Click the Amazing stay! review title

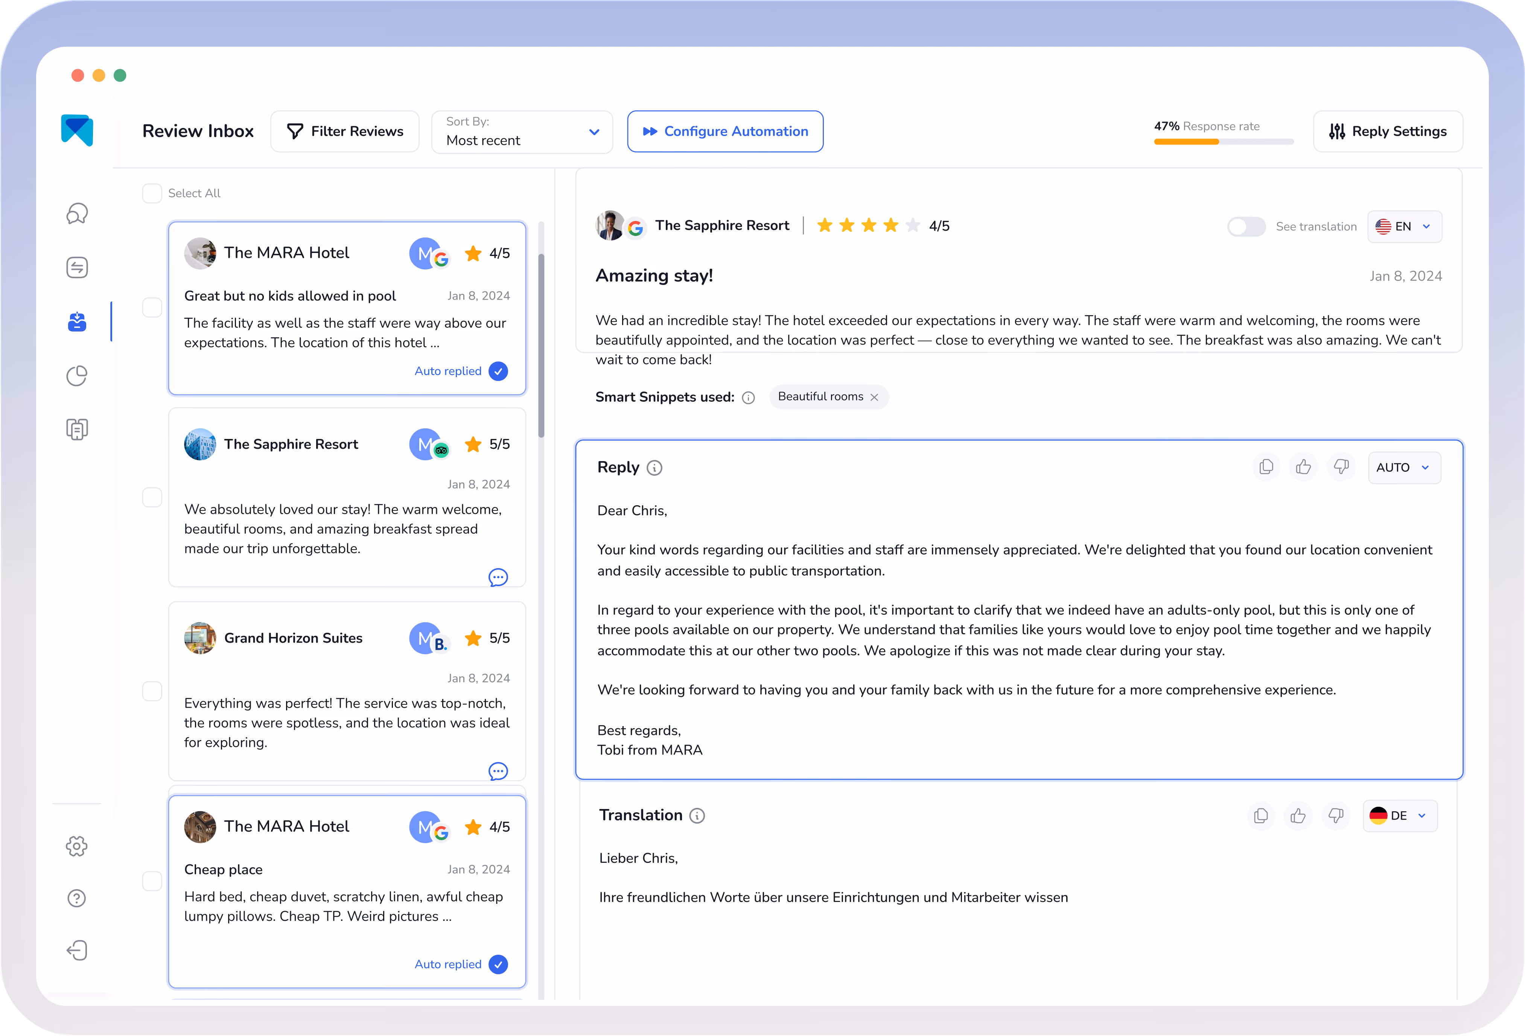654,276
